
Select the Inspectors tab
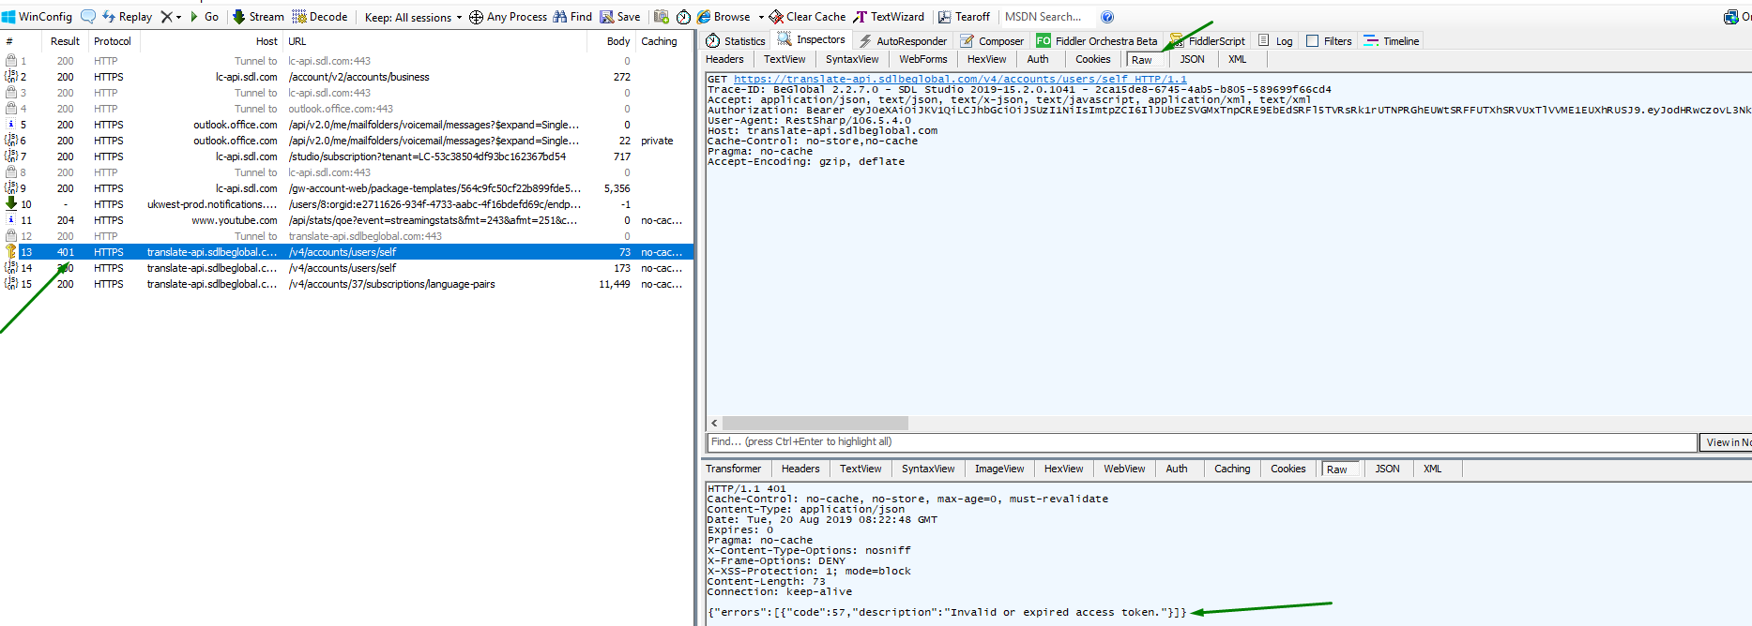click(x=811, y=39)
